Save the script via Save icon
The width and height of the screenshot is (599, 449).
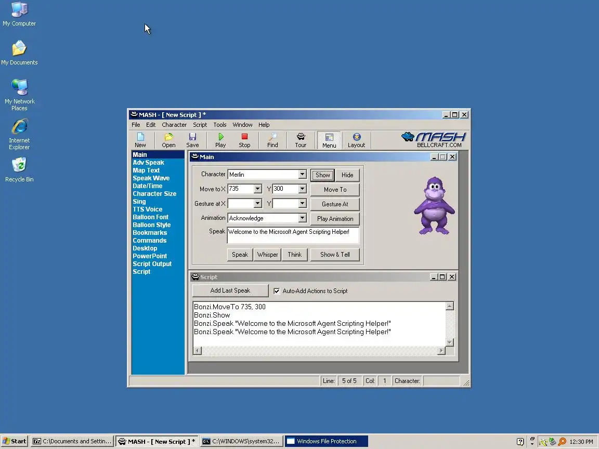(192, 140)
